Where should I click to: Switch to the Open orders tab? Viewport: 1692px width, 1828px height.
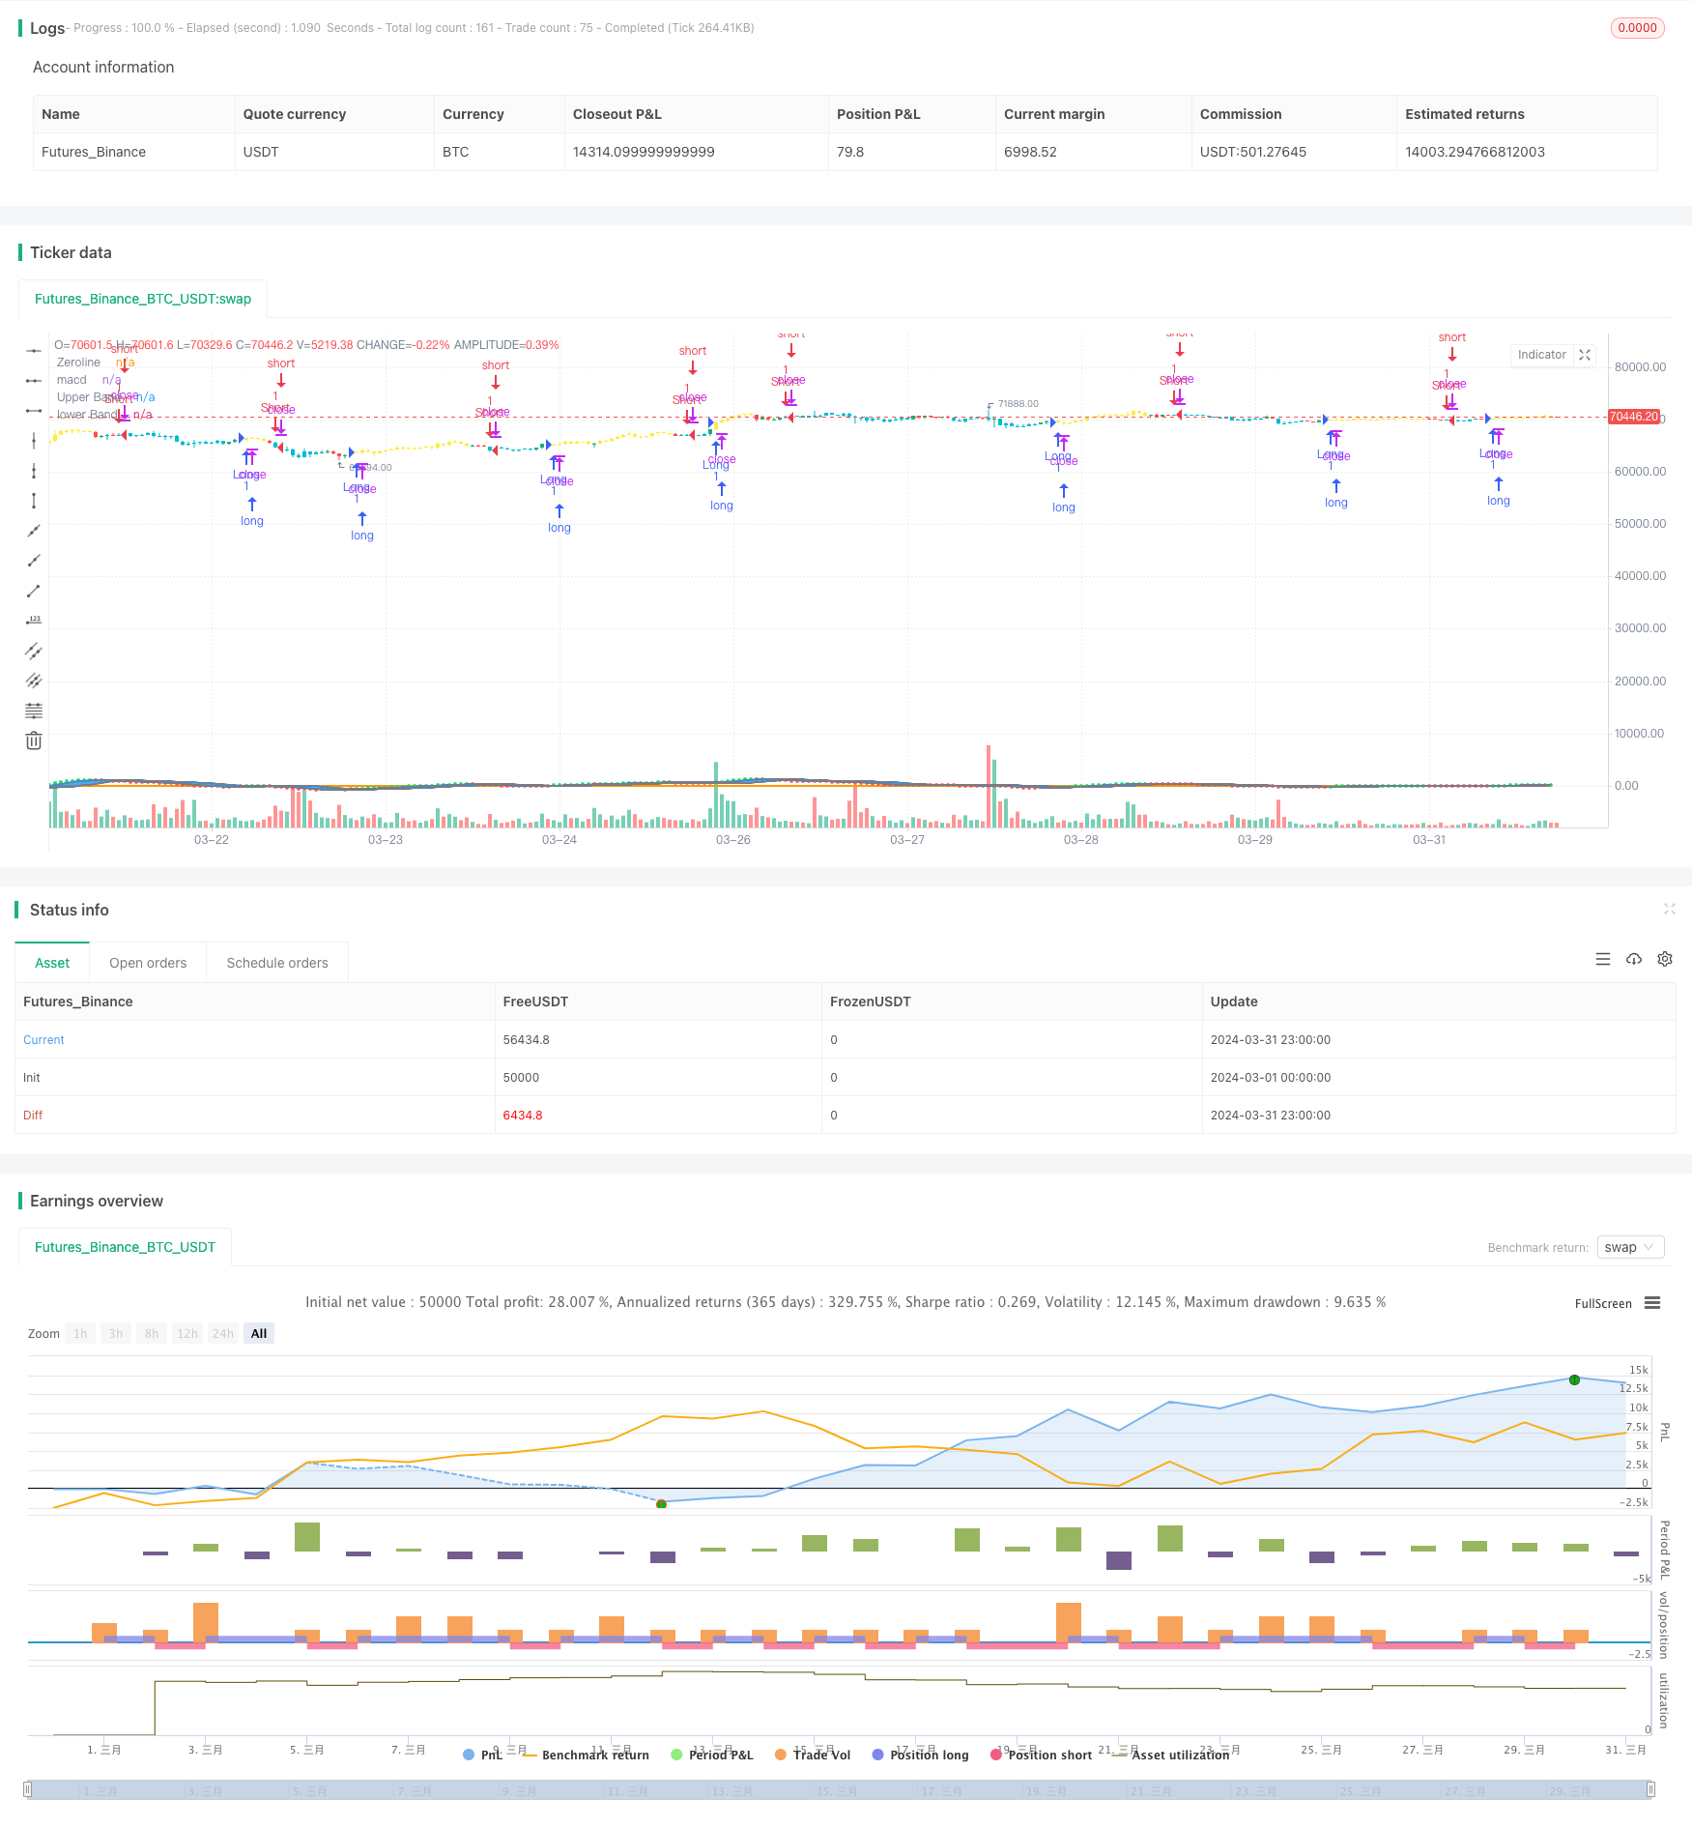click(148, 963)
